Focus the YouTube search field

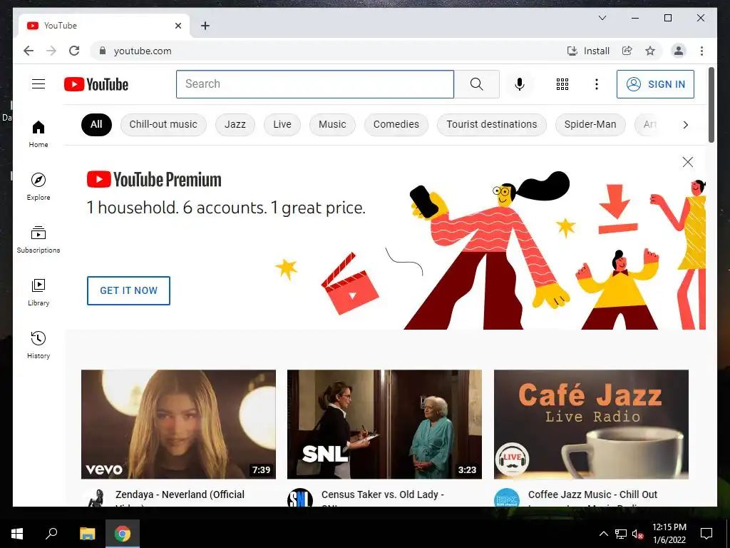[314, 84]
